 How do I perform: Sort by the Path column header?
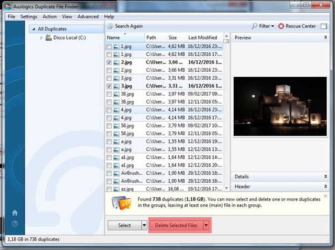tap(156, 37)
